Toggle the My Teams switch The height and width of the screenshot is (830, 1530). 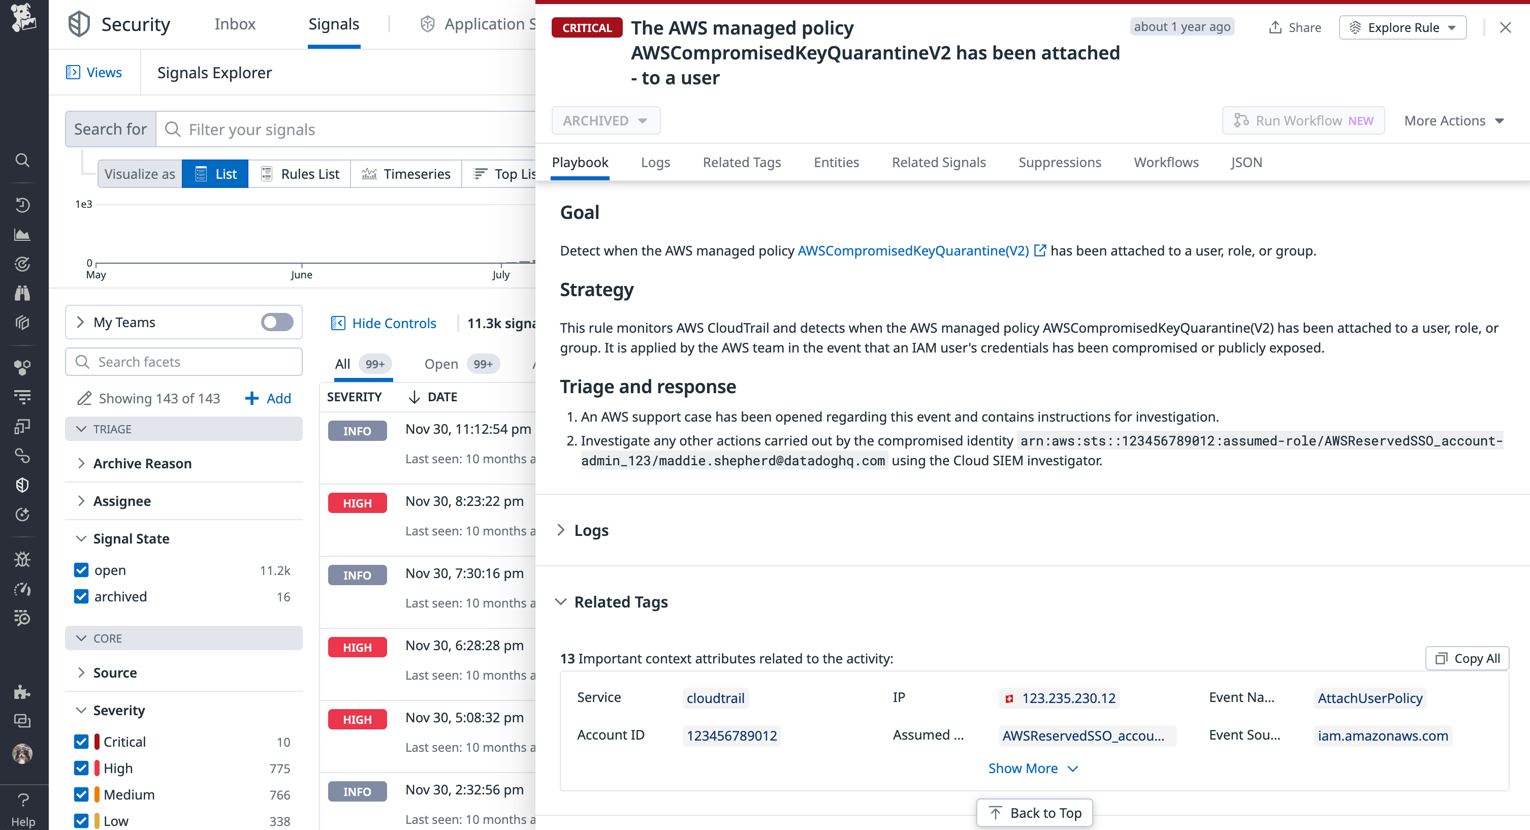tap(276, 322)
